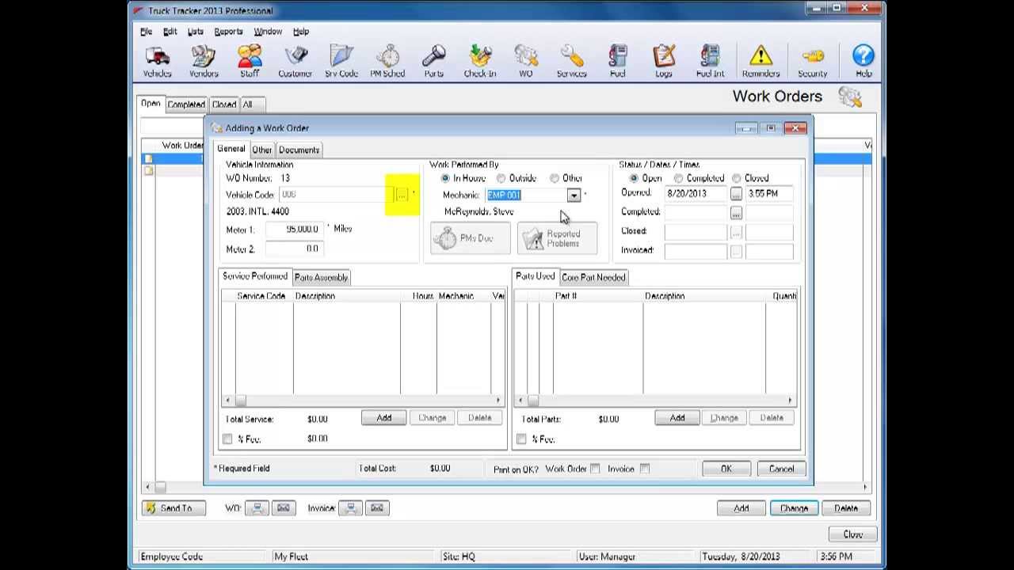Viewport: 1014px width, 570px height.
Task: Open the Fuel toolbar icon
Action: 618,62
